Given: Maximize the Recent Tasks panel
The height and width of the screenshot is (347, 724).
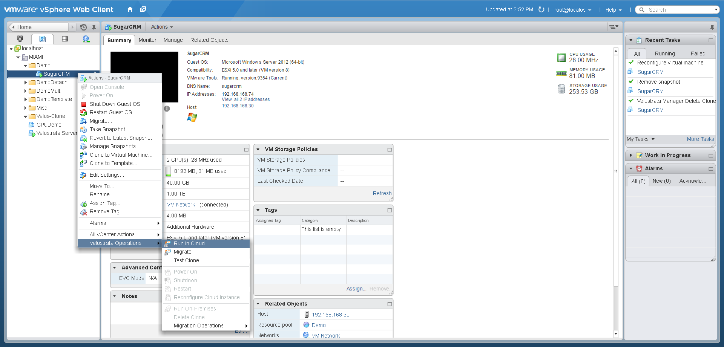Looking at the screenshot, I should [x=711, y=40].
